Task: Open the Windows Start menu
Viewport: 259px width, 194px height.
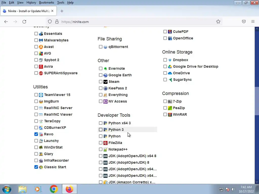Action: tap(7, 189)
